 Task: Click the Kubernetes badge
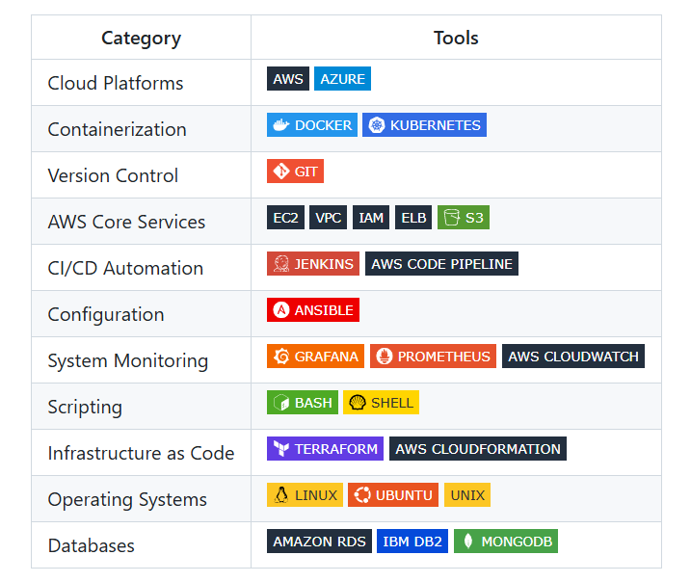coord(424,125)
